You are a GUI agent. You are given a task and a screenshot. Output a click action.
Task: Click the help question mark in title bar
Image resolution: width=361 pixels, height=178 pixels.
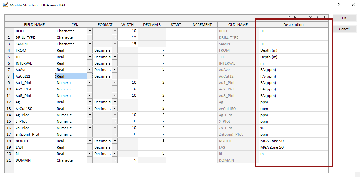pos(338,5)
